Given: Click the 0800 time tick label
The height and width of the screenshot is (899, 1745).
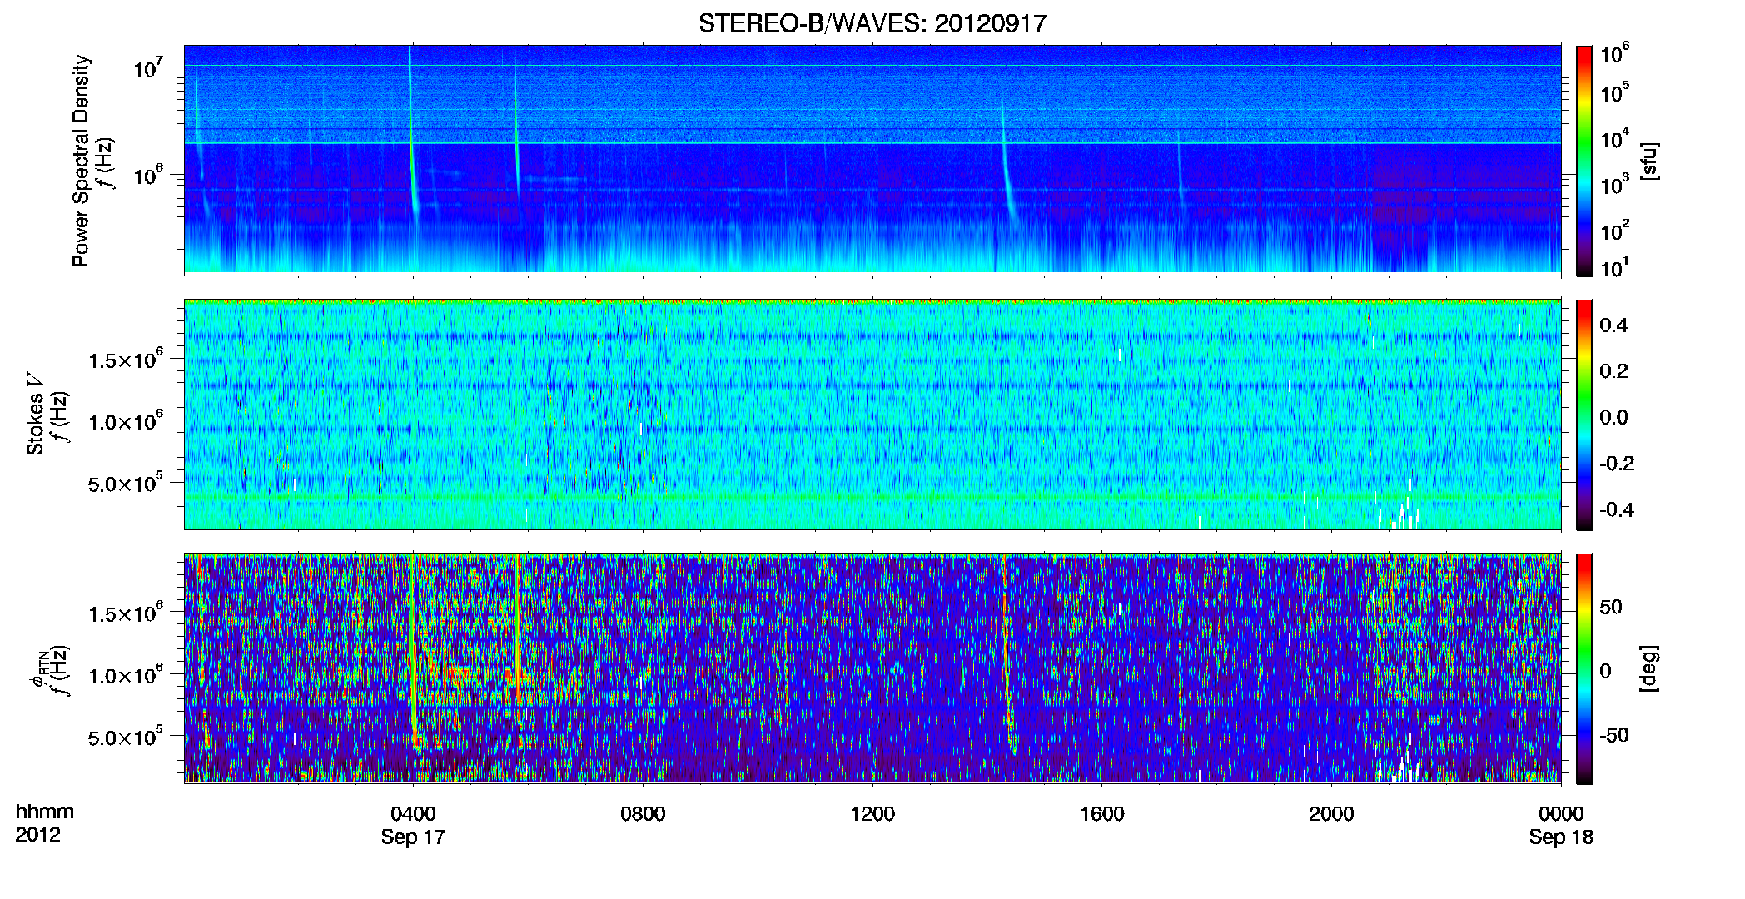Looking at the screenshot, I should click(643, 814).
